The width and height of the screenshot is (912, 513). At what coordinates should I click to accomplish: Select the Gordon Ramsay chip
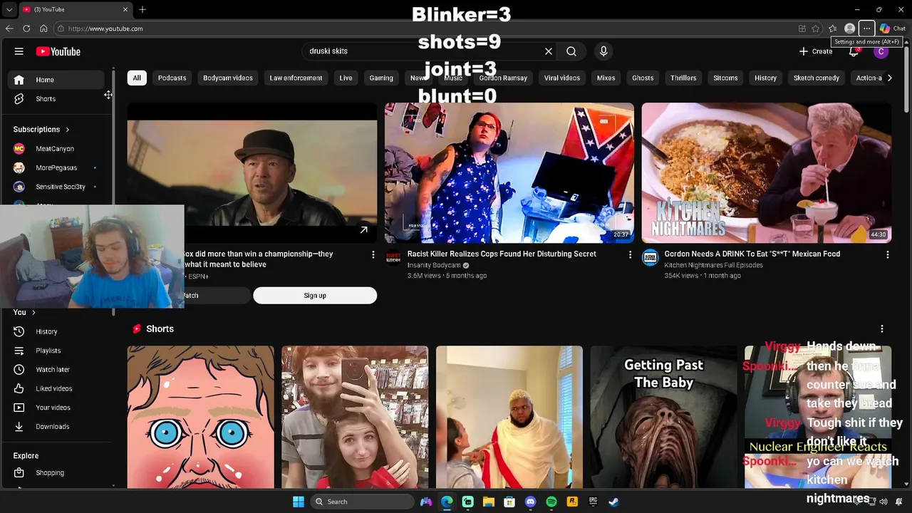[503, 78]
